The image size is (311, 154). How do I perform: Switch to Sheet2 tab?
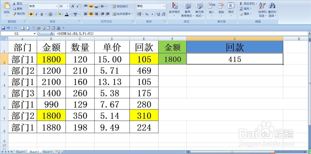[34, 152]
